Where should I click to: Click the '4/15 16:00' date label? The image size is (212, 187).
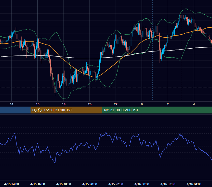38,184
